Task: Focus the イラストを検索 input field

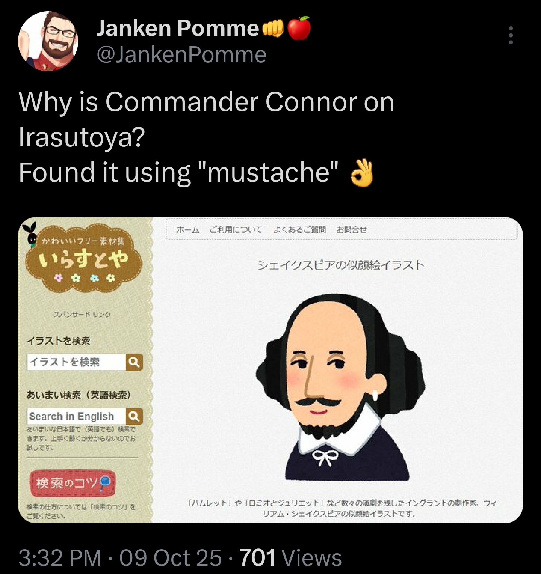Action: pyautogui.click(x=76, y=362)
